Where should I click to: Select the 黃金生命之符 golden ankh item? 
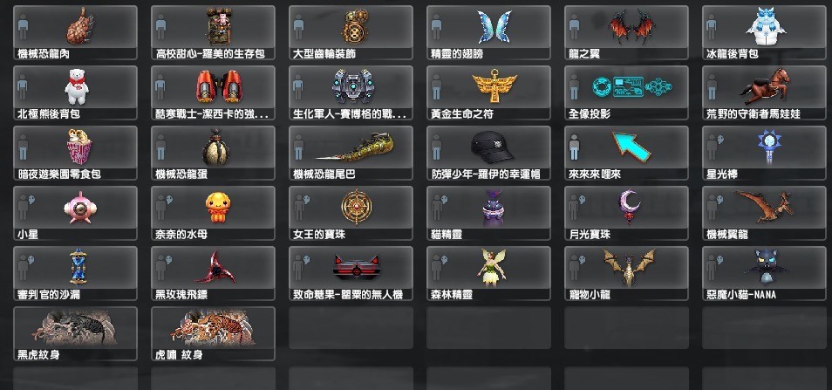point(488,92)
